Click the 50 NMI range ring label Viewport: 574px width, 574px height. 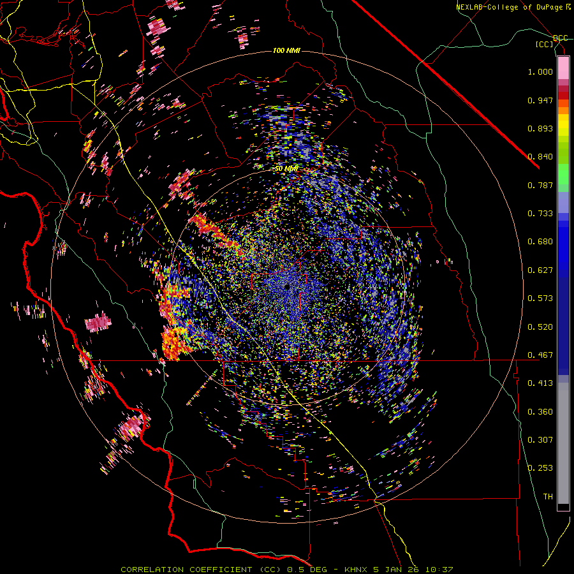pos(286,169)
